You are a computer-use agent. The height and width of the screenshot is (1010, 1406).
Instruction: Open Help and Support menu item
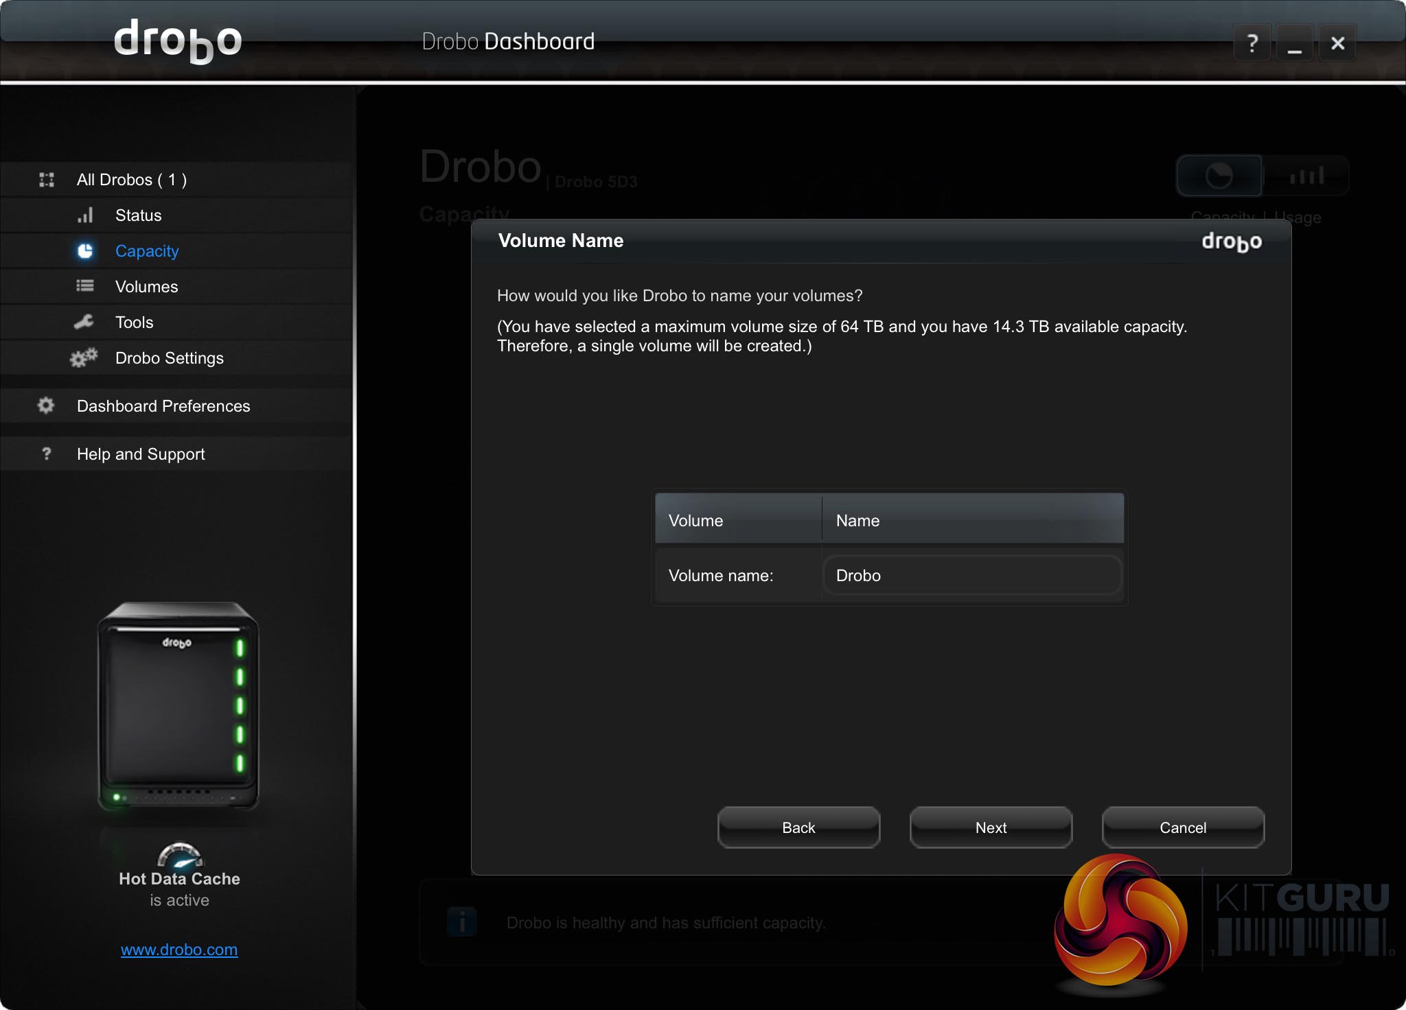coord(141,454)
